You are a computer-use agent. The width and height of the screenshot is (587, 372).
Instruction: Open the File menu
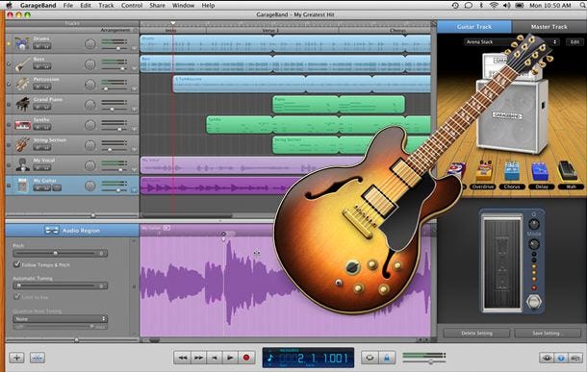click(x=68, y=5)
